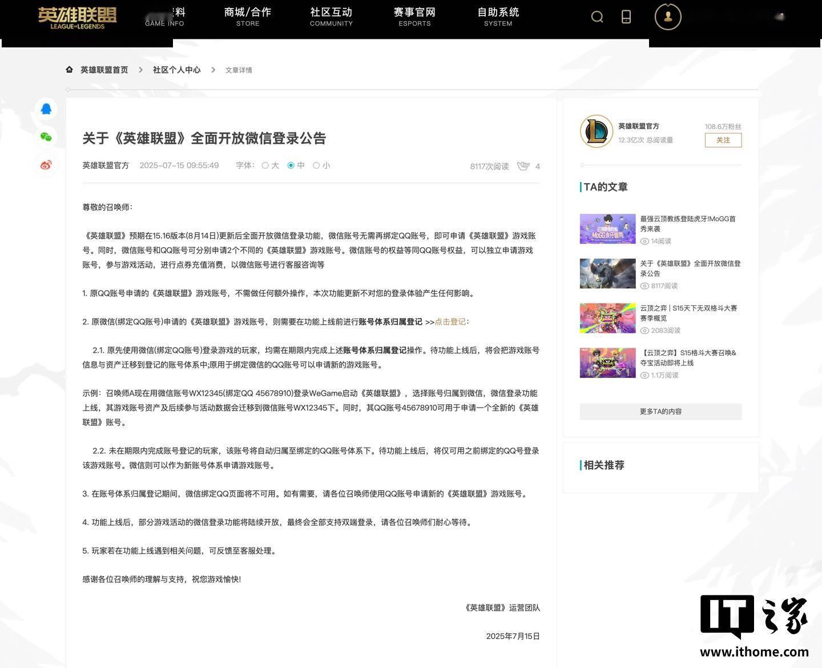Click the 《英雄联盟》运营团队 signature
This screenshot has width=822, height=668.
(502, 608)
